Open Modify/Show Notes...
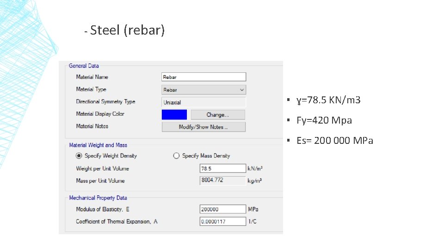 click(203, 127)
